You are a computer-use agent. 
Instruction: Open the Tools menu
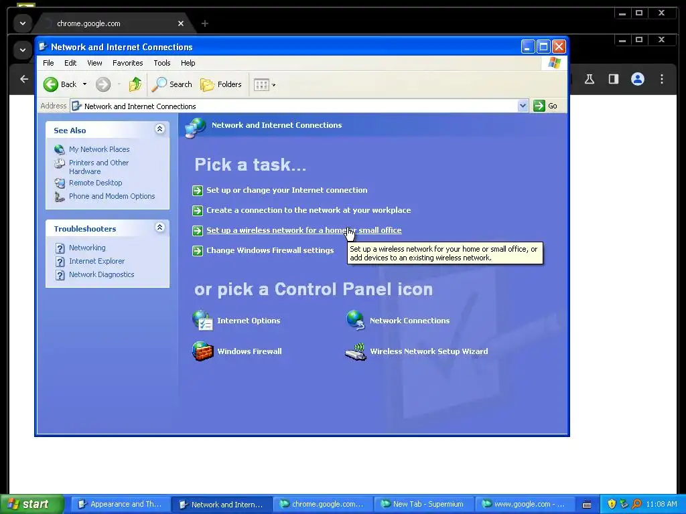click(162, 63)
